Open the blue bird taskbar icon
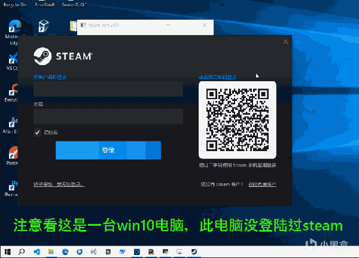 point(123,252)
